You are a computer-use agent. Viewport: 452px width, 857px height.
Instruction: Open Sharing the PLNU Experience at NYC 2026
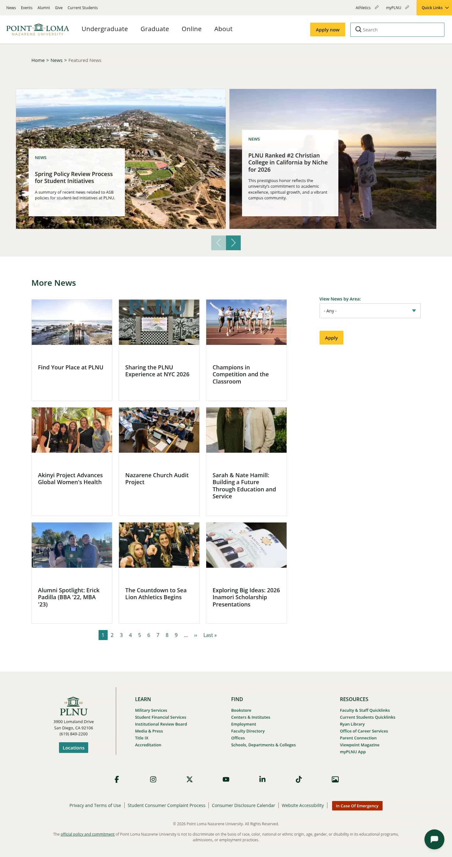(157, 371)
